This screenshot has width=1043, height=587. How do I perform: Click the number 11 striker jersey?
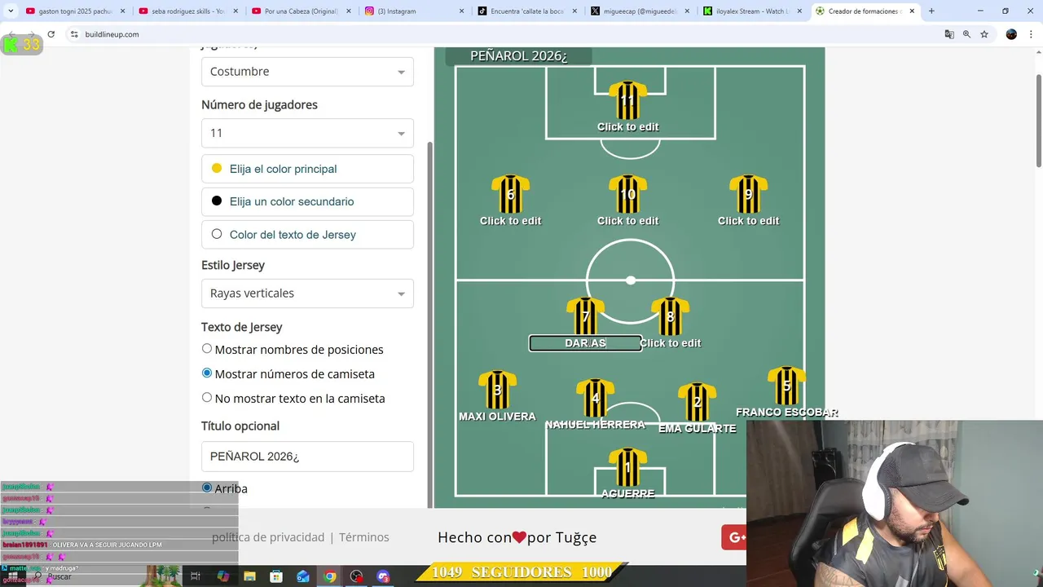[x=627, y=100]
